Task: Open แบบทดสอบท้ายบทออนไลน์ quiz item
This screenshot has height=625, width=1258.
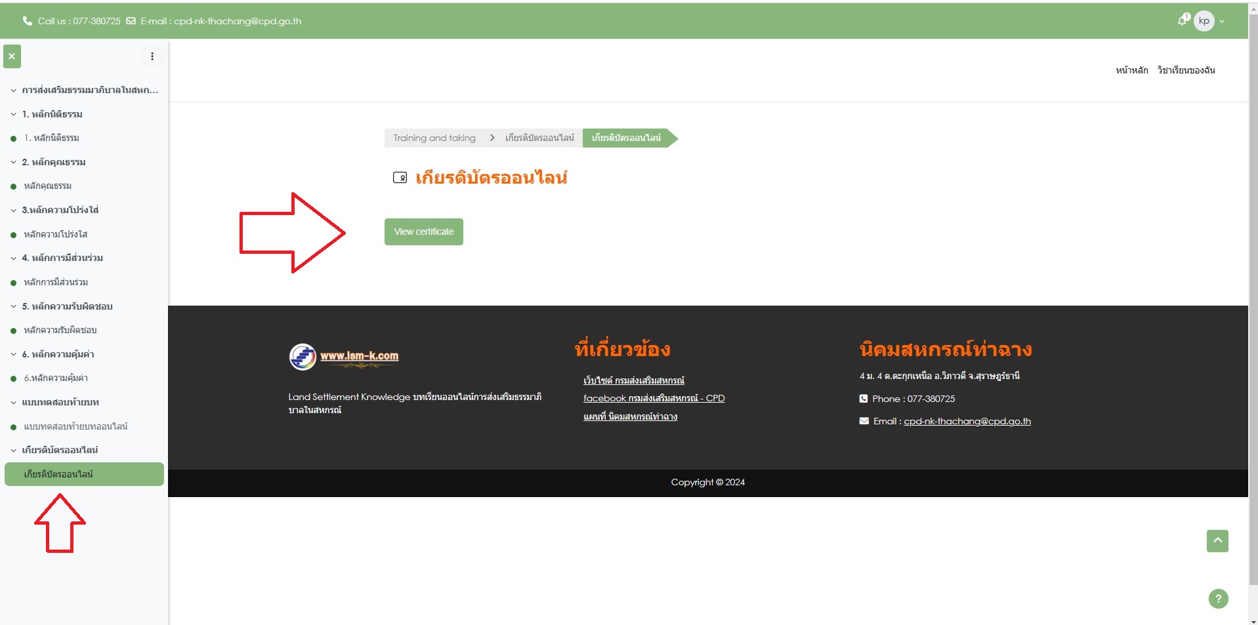Action: (x=75, y=426)
